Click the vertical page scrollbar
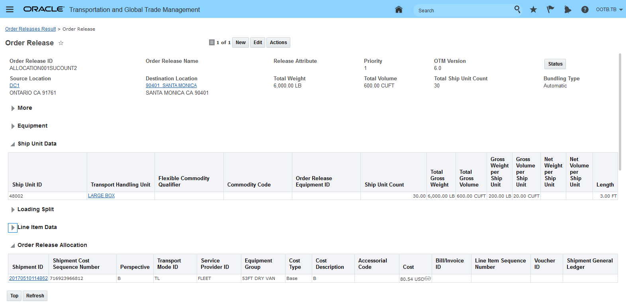 coord(620,111)
